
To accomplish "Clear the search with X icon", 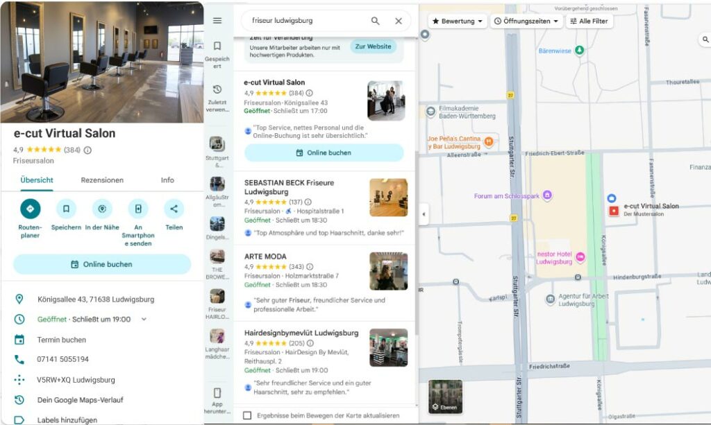I will (x=399, y=21).
